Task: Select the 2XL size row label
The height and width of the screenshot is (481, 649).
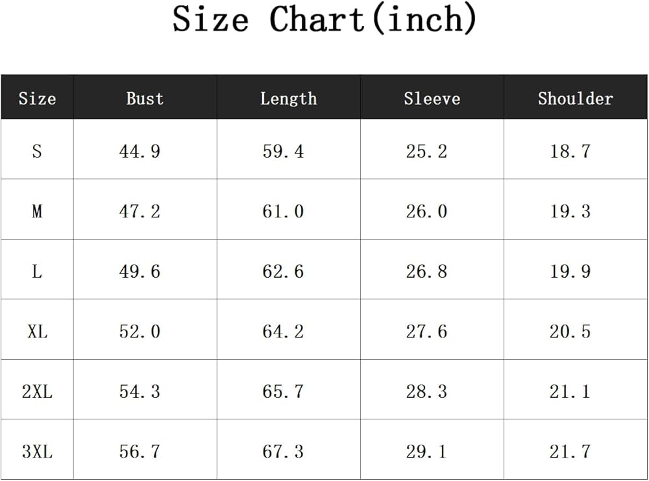Action: pos(37,391)
